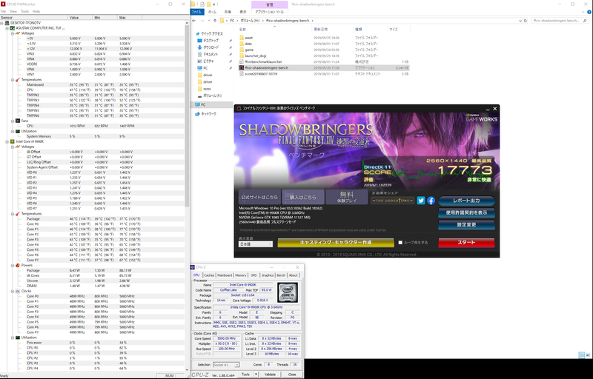Select the asset folder icon in Explorer
593x379 pixels.
pos(242,38)
